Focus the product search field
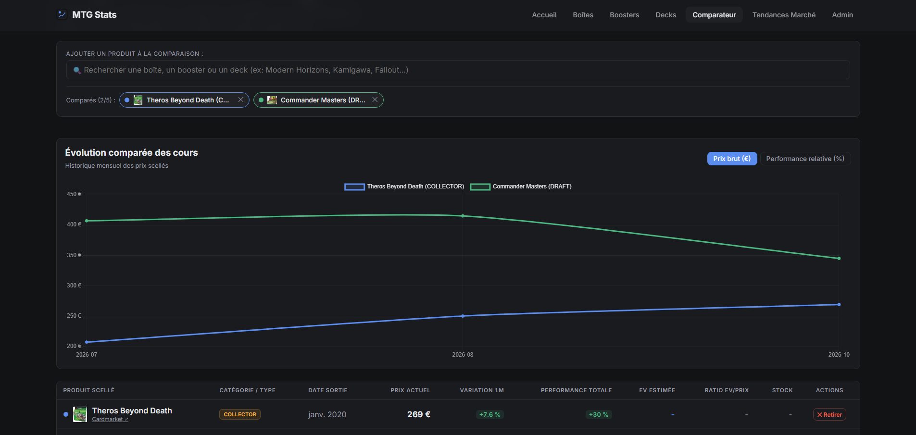916x435 pixels. (458, 70)
